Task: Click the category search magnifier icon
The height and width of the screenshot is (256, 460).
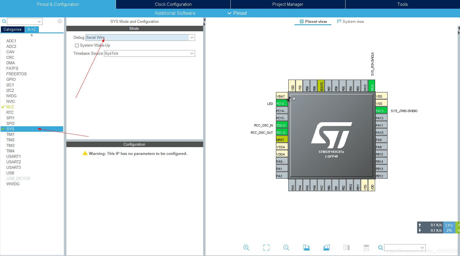Action: [4, 21]
